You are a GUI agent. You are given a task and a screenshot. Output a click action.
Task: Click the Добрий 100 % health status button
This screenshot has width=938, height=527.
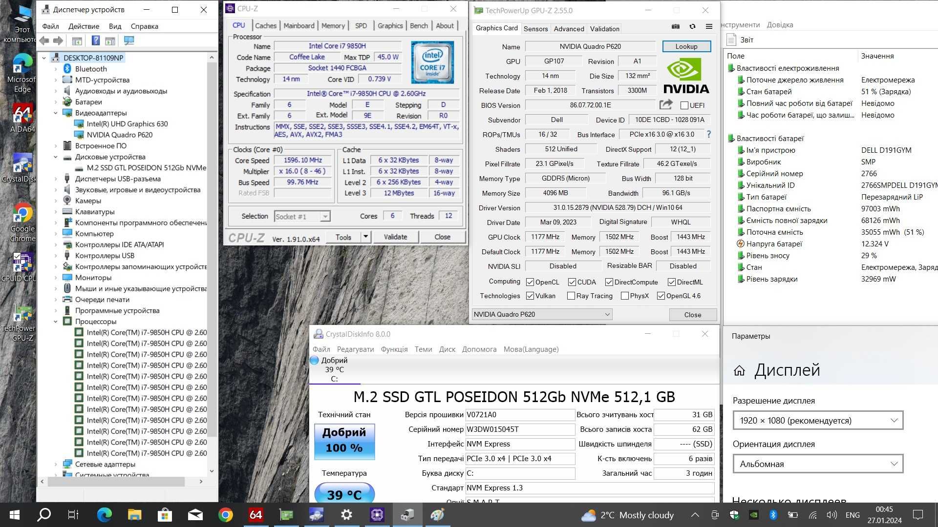click(344, 441)
